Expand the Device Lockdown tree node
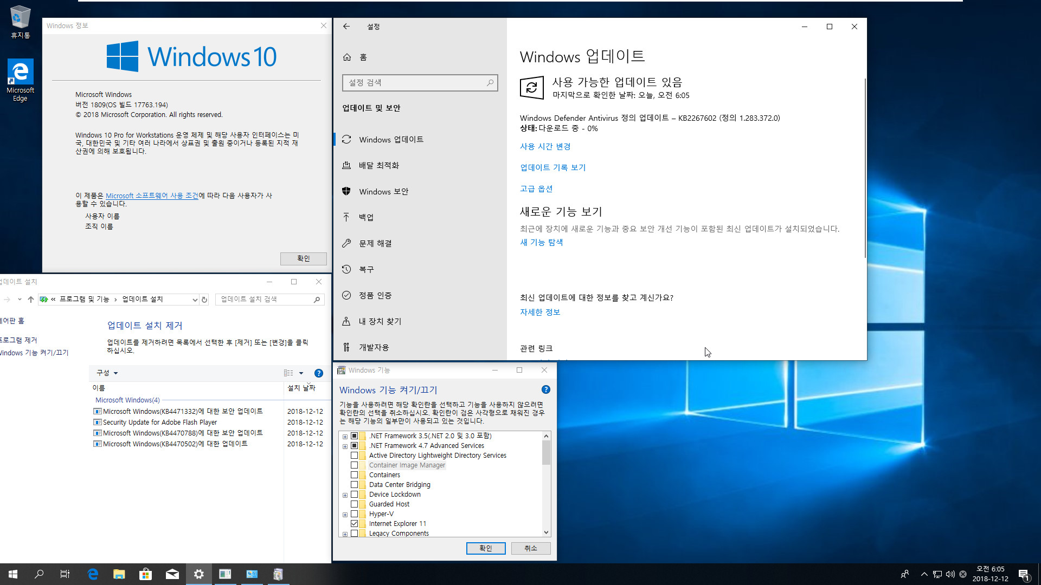The width and height of the screenshot is (1041, 585). click(x=345, y=495)
